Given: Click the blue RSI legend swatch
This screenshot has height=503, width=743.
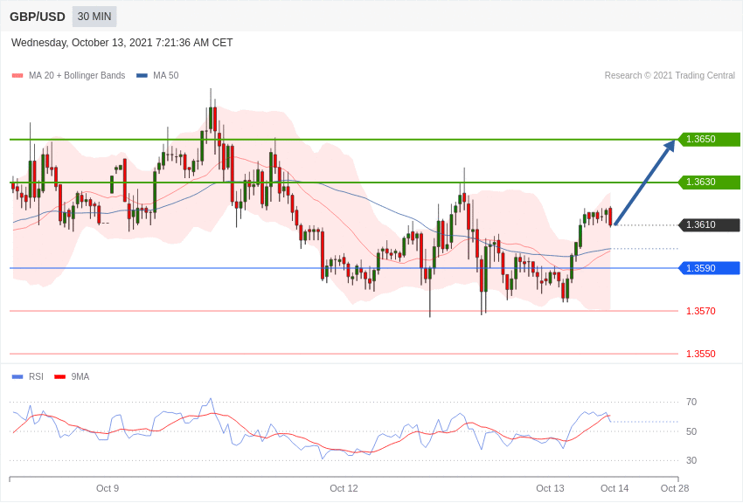Looking at the screenshot, I should (17, 377).
